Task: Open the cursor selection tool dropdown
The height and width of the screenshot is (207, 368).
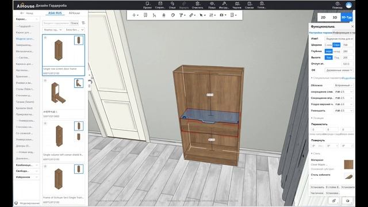Action: (202, 15)
